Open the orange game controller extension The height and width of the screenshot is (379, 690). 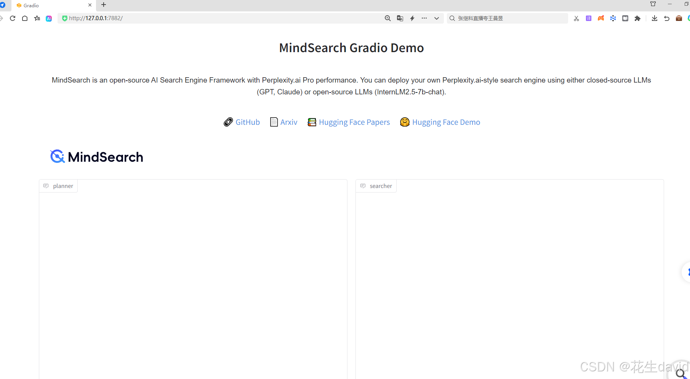click(601, 18)
